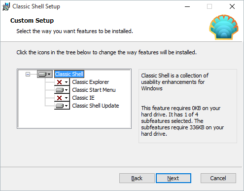Select the Classic Shell tree item
The image size is (244, 191).
[x=69, y=74]
